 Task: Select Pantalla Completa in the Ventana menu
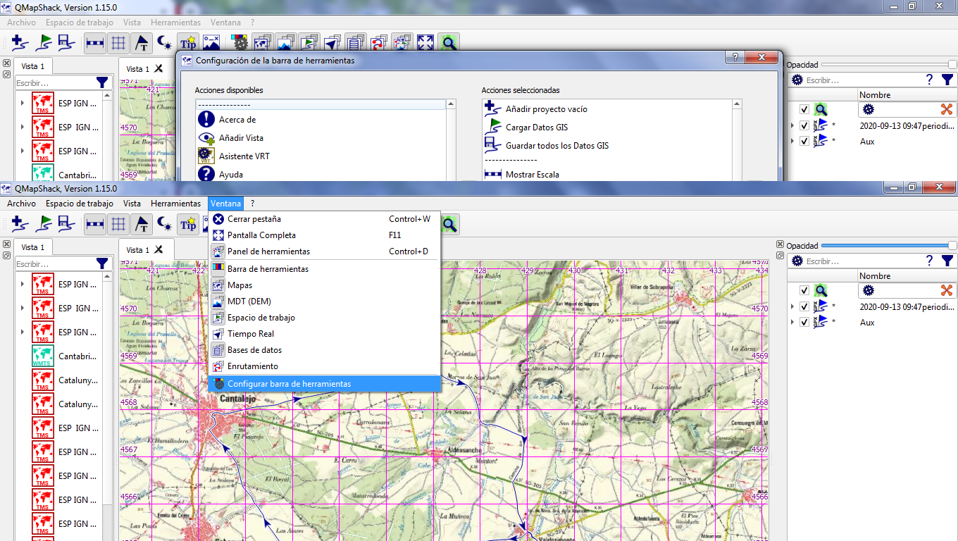324,235
